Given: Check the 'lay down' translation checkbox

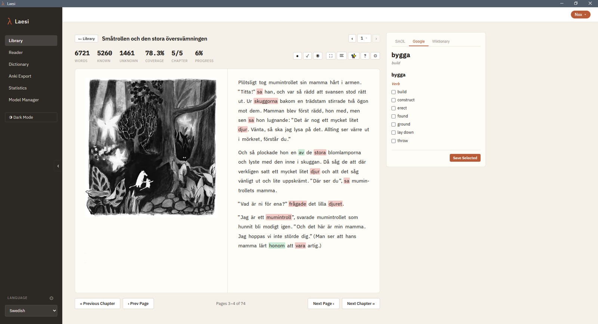Looking at the screenshot, I should [394, 133].
